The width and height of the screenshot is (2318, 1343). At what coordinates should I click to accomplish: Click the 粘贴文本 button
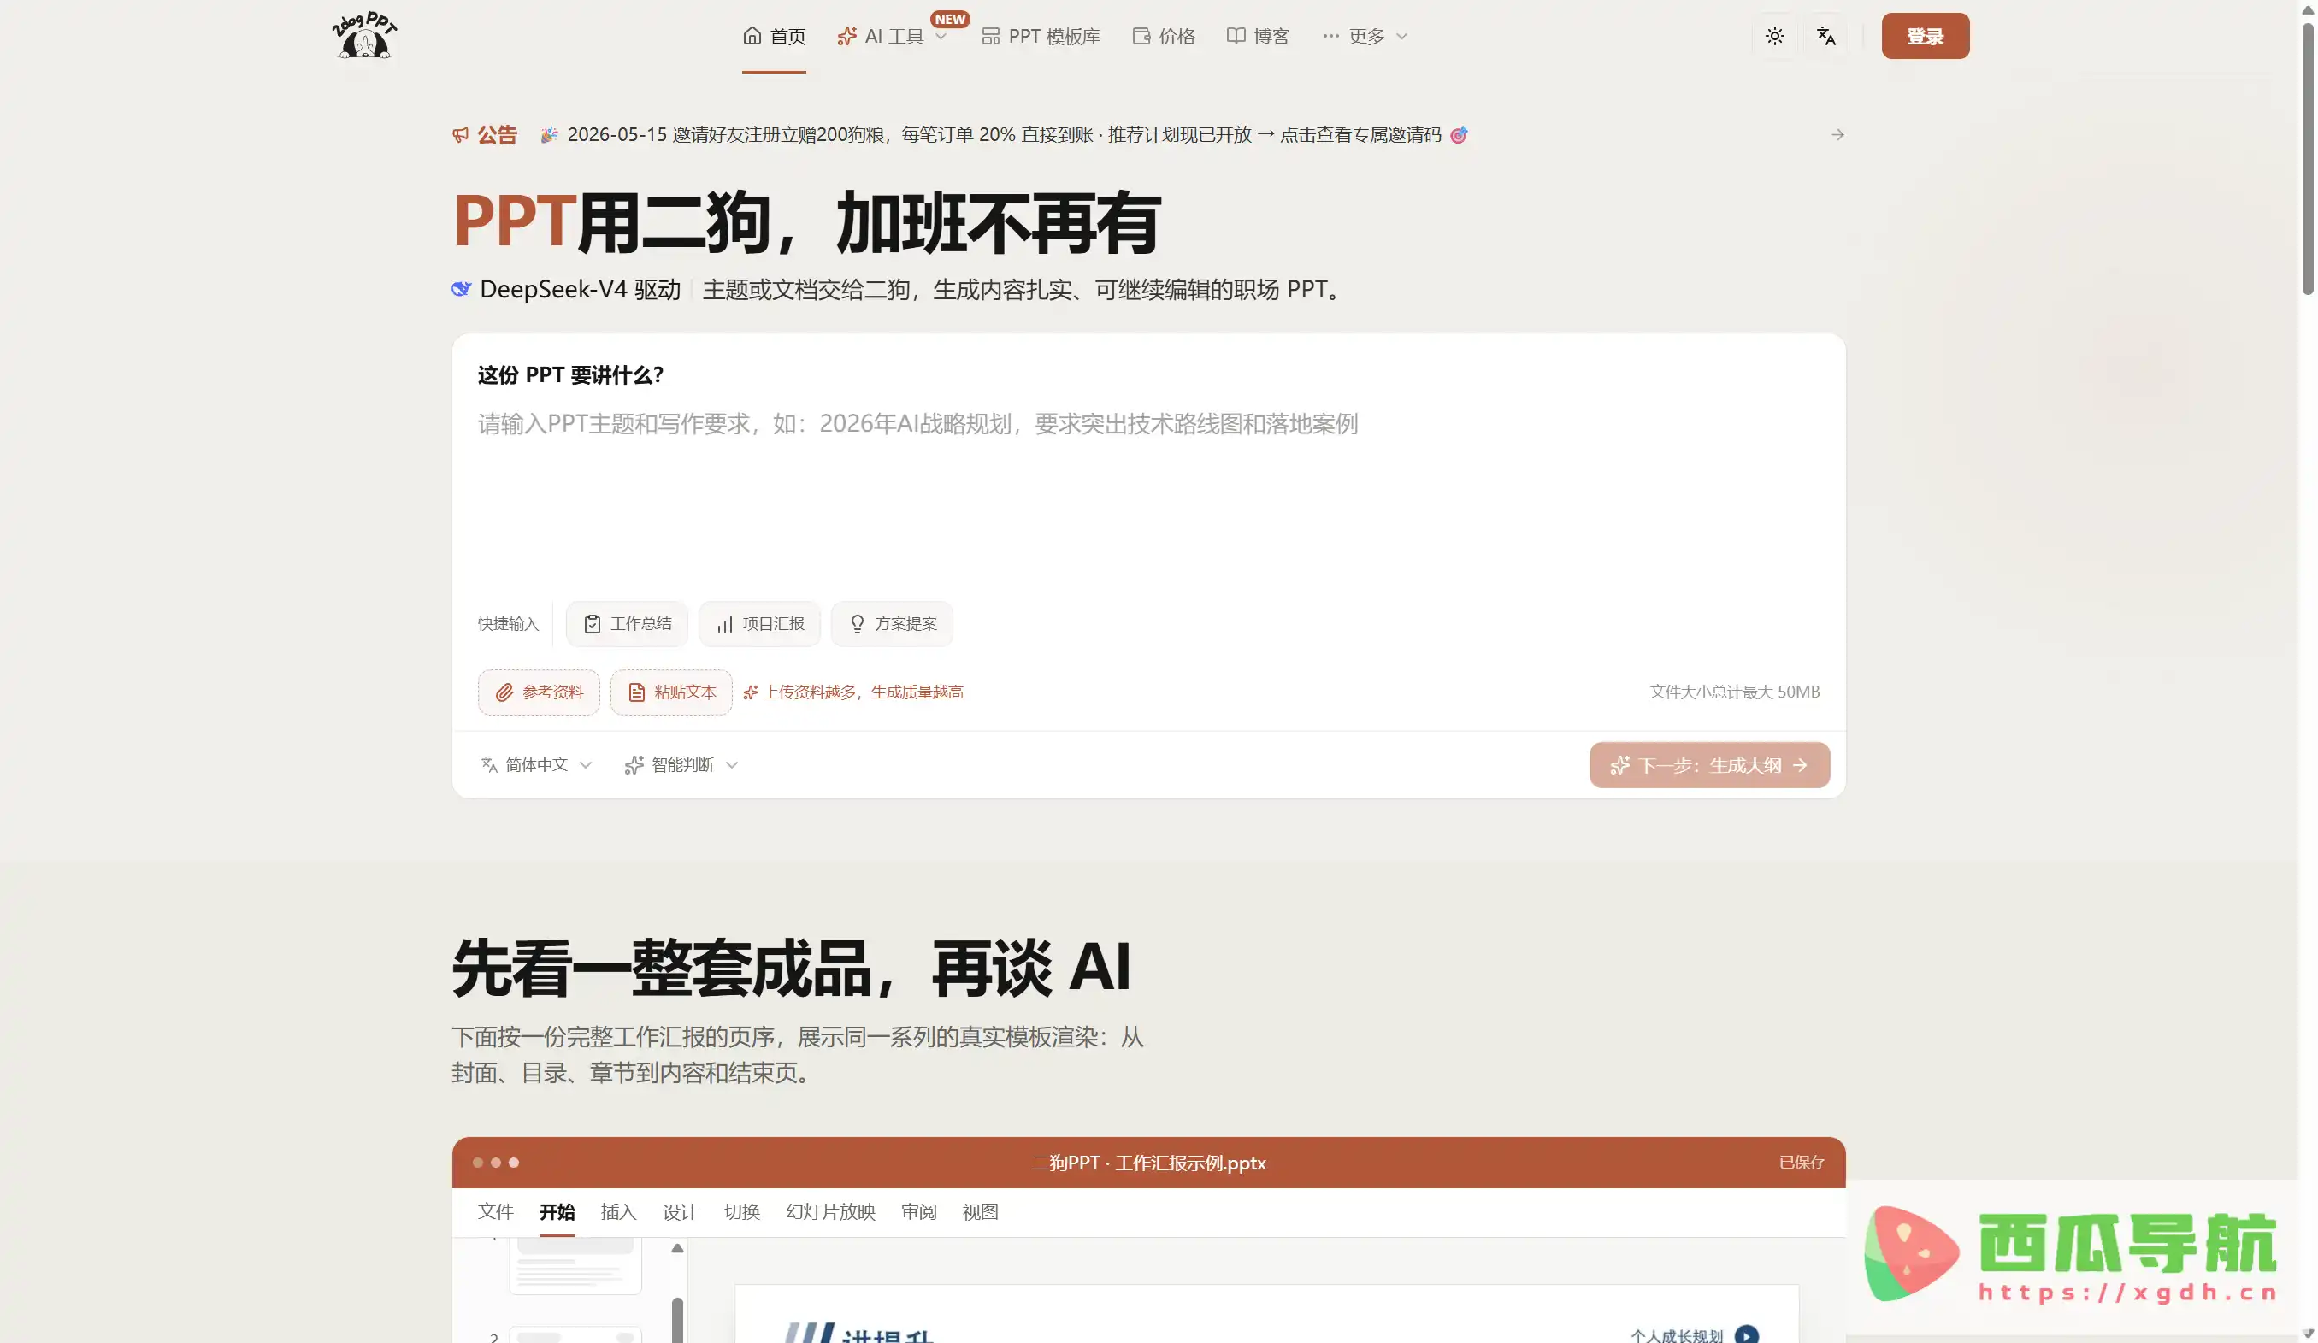click(670, 692)
